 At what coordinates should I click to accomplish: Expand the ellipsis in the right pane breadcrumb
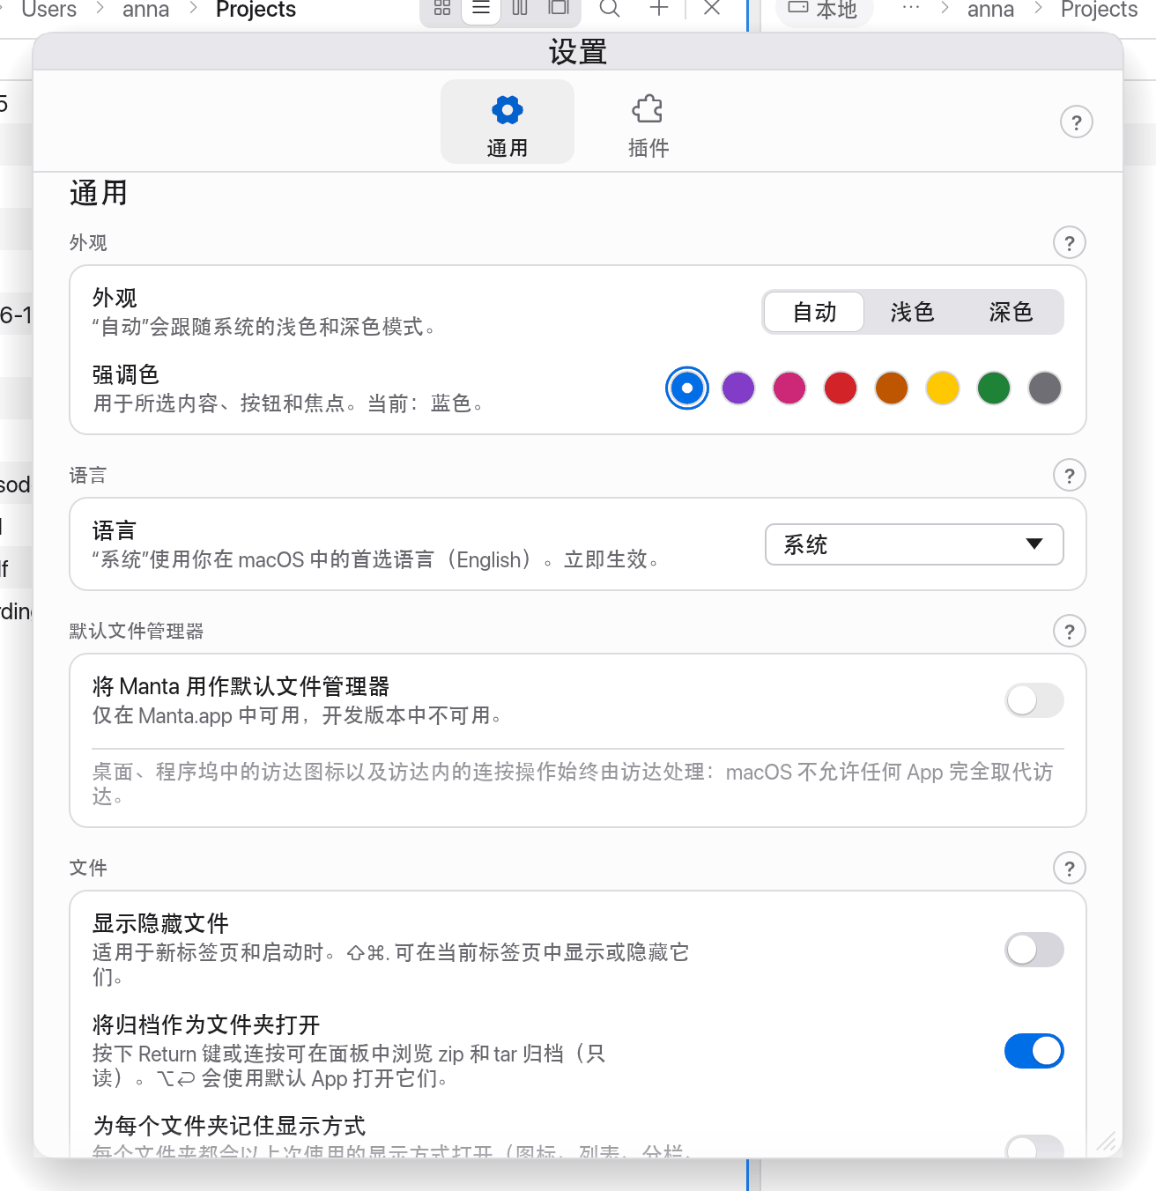point(910,9)
